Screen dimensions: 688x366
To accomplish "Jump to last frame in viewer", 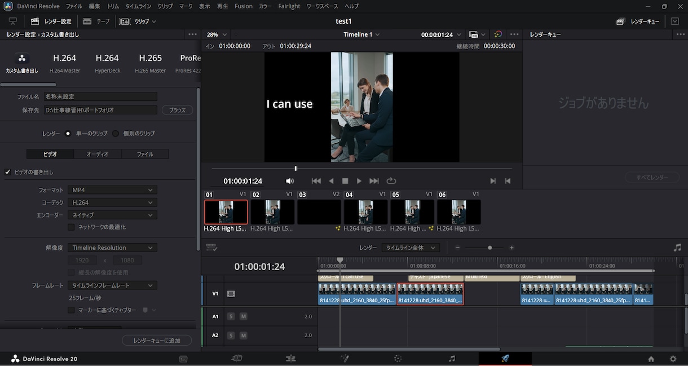I will 374,181.
